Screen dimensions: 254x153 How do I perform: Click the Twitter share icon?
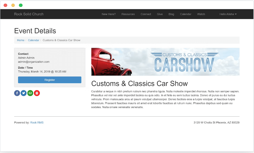24,93
